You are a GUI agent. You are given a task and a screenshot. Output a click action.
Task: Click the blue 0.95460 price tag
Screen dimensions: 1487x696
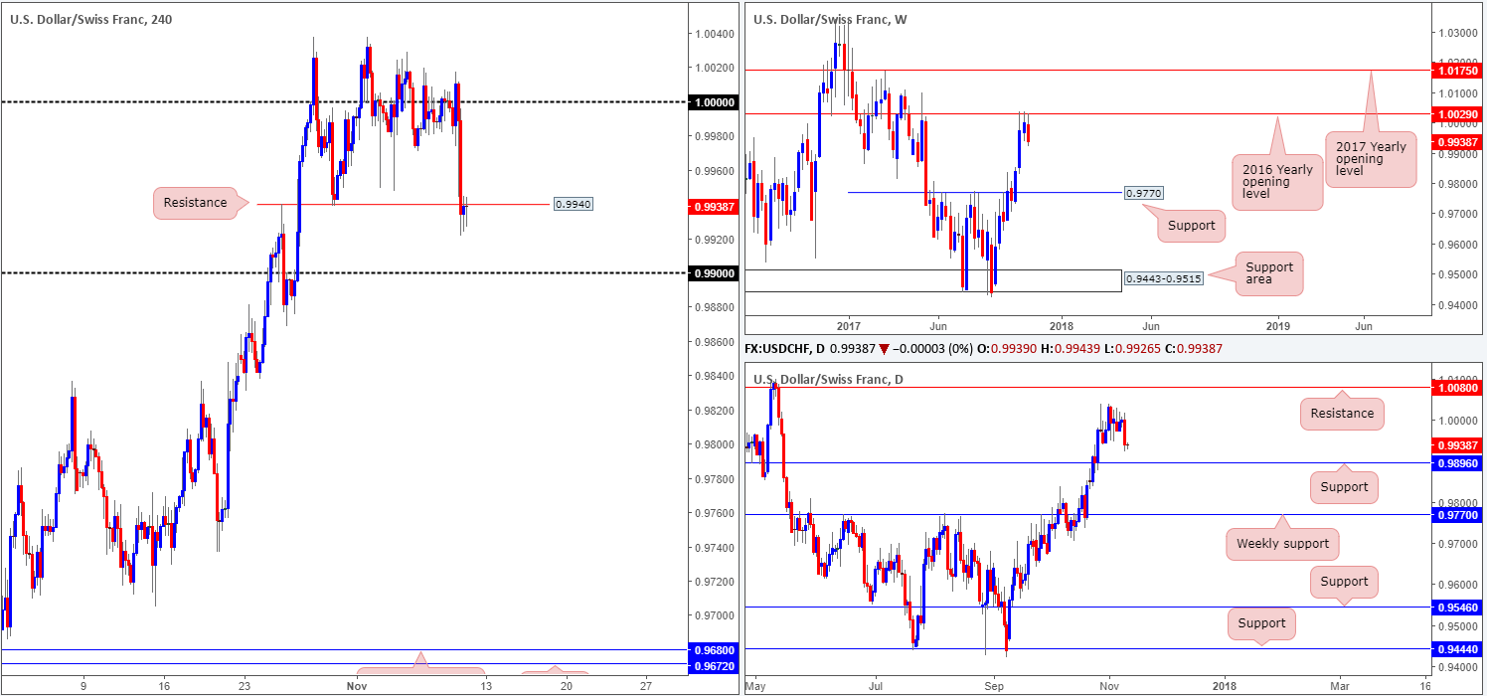point(1455,607)
